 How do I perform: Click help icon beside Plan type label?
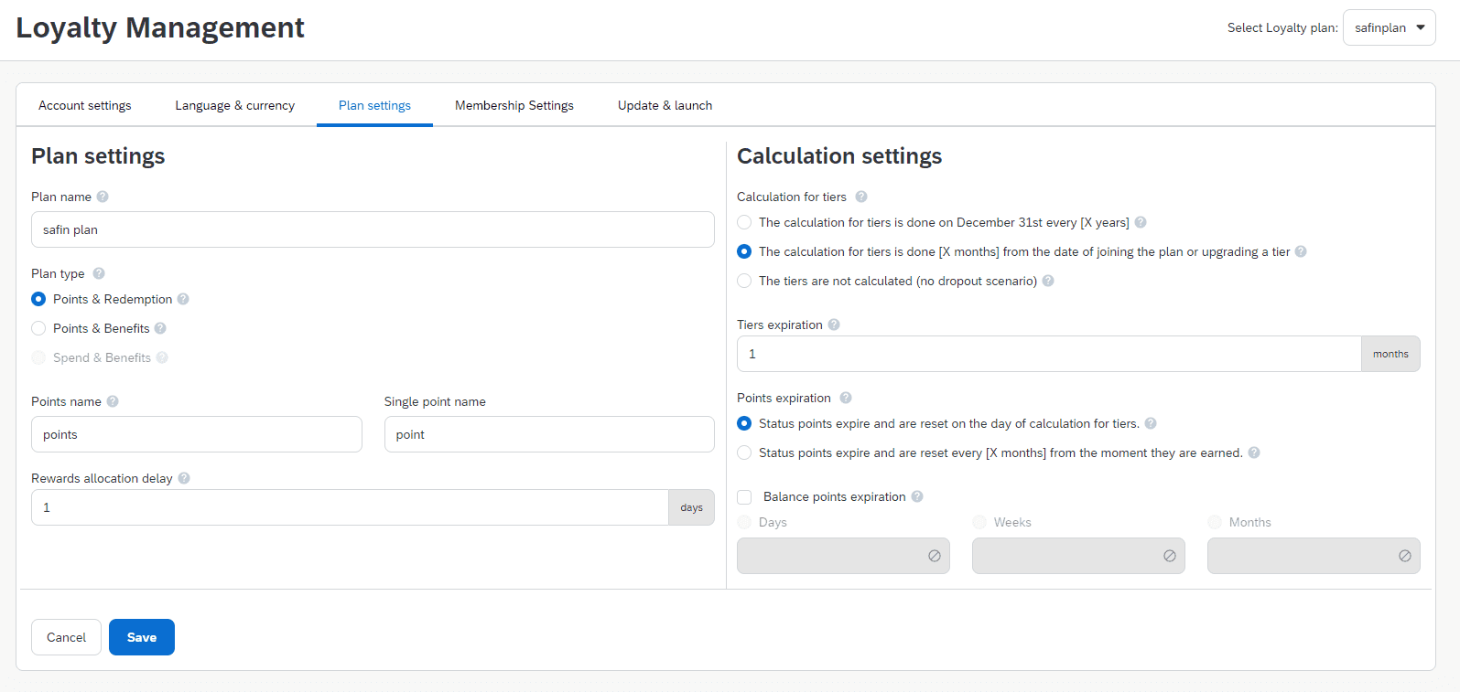tap(99, 273)
